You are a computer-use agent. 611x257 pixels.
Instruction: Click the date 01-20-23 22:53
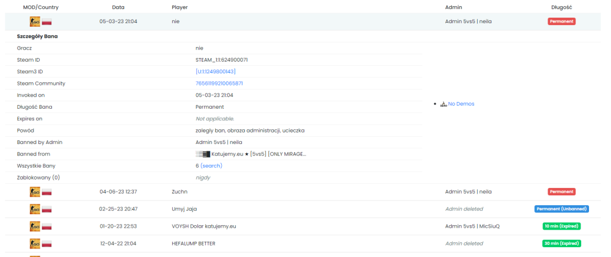118,226
